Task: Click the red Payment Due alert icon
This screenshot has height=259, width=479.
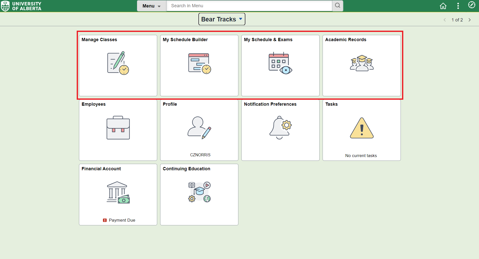Action: tap(105, 220)
